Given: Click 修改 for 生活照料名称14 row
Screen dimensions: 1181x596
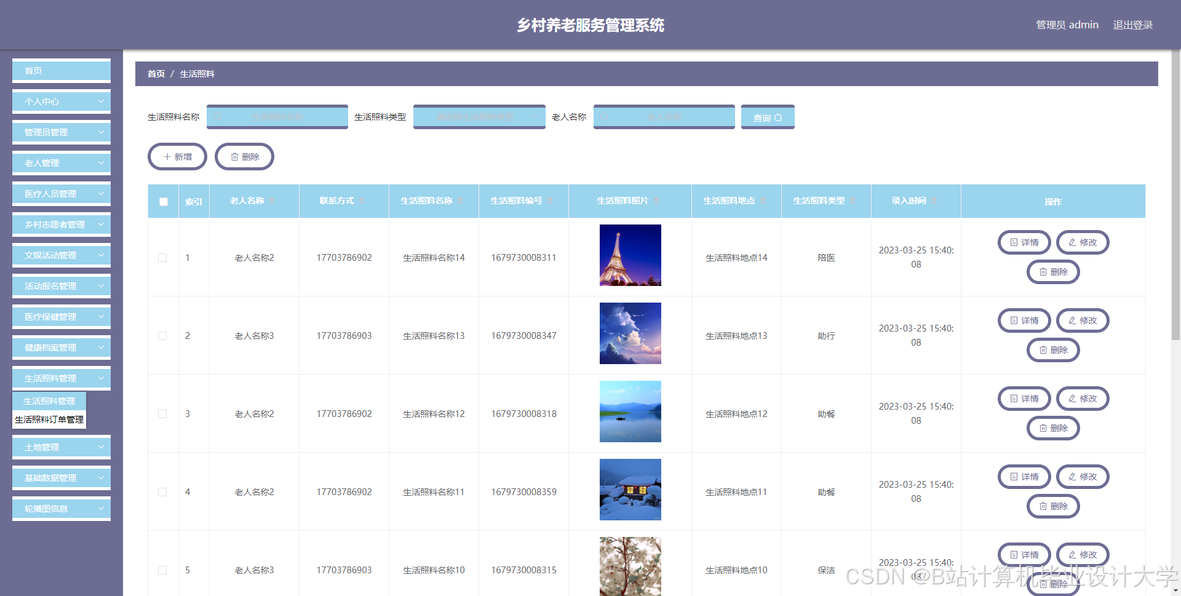Looking at the screenshot, I should click(x=1083, y=242).
